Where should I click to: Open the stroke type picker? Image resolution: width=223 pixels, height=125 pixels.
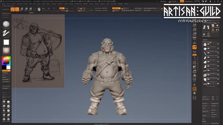coord(6,33)
